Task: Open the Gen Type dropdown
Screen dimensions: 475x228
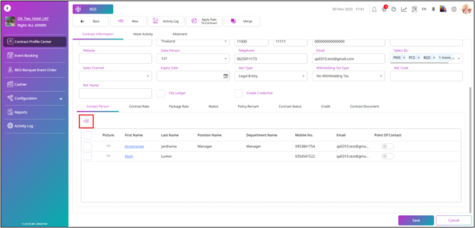Action: click(x=271, y=76)
